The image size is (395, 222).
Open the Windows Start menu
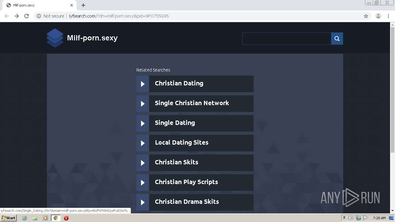[x=9, y=218]
